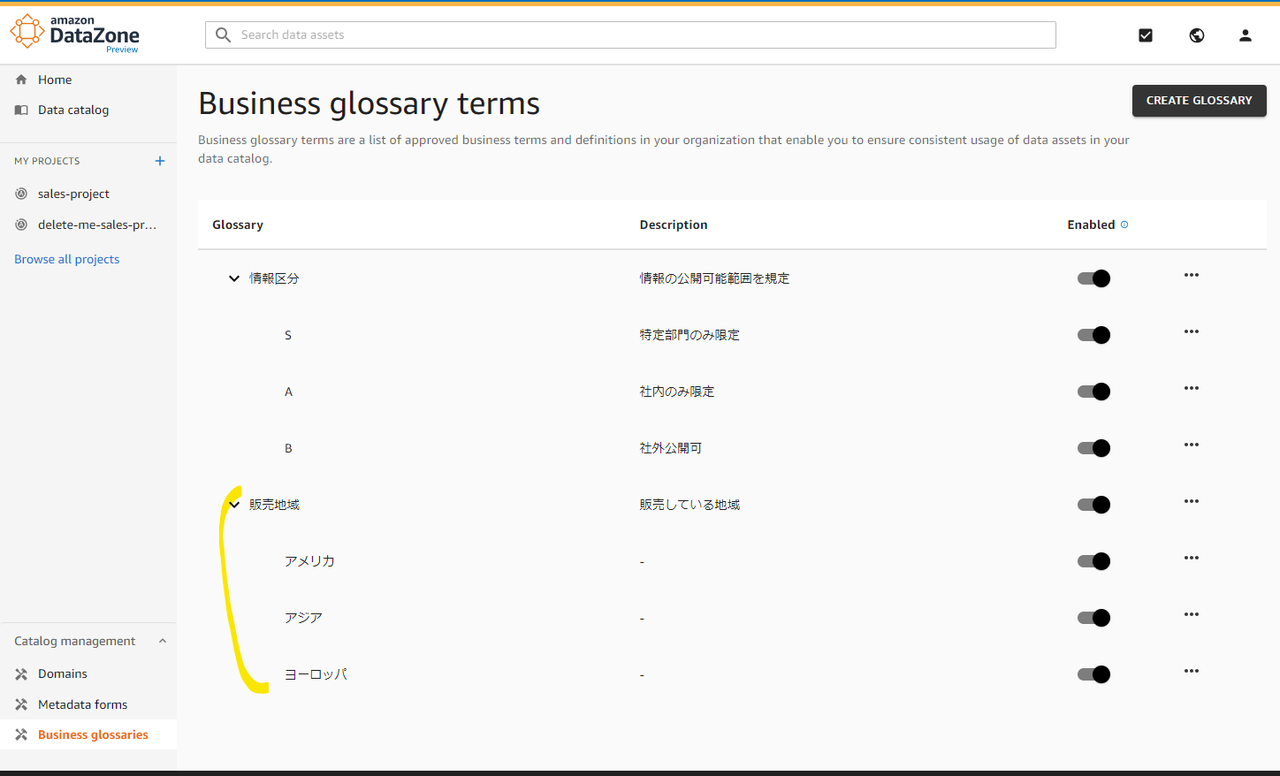The image size is (1280, 776).
Task: Select the ヨーロッパ term
Action: [316, 674]
